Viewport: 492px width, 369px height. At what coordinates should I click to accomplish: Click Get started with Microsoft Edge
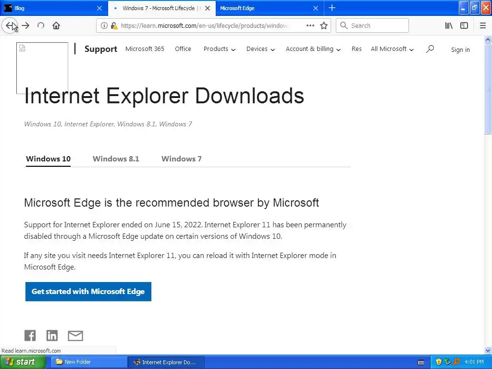point(88,292)
